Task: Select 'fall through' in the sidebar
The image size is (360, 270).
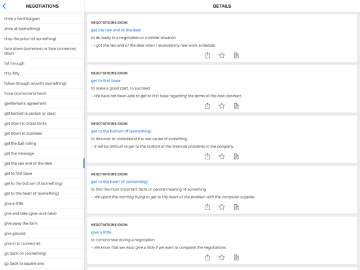Action: click(42, 63)
